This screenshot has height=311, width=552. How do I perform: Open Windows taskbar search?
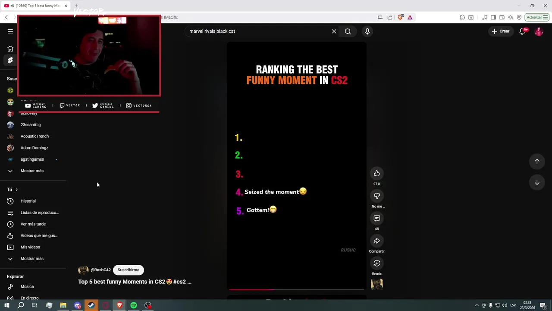21,305
